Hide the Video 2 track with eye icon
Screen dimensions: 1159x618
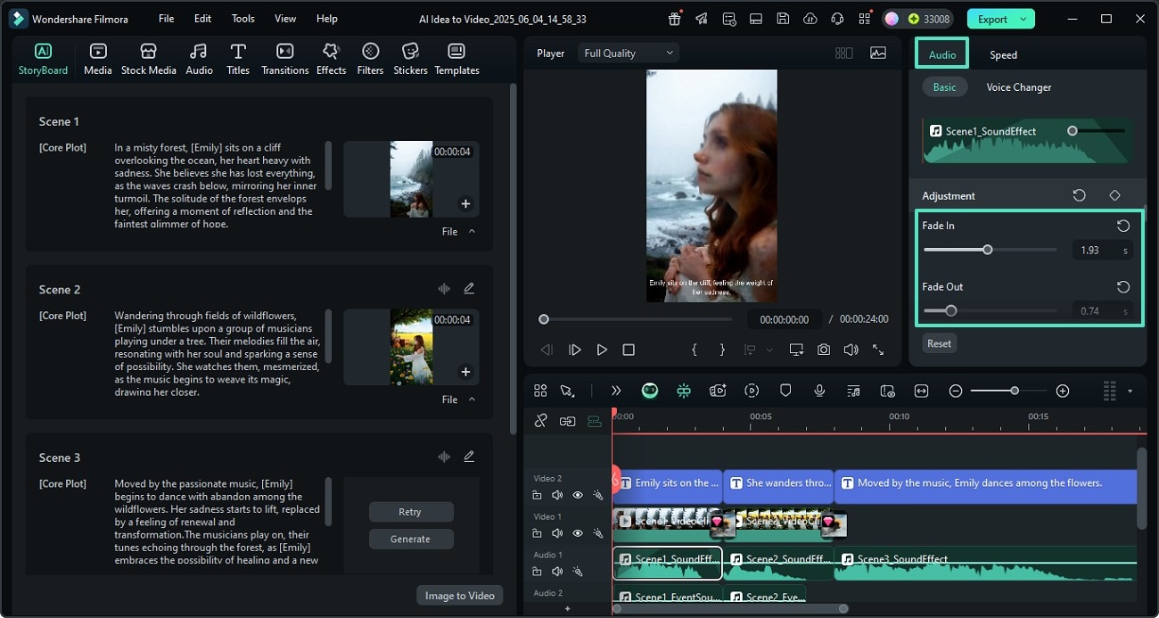pos(578,495)
